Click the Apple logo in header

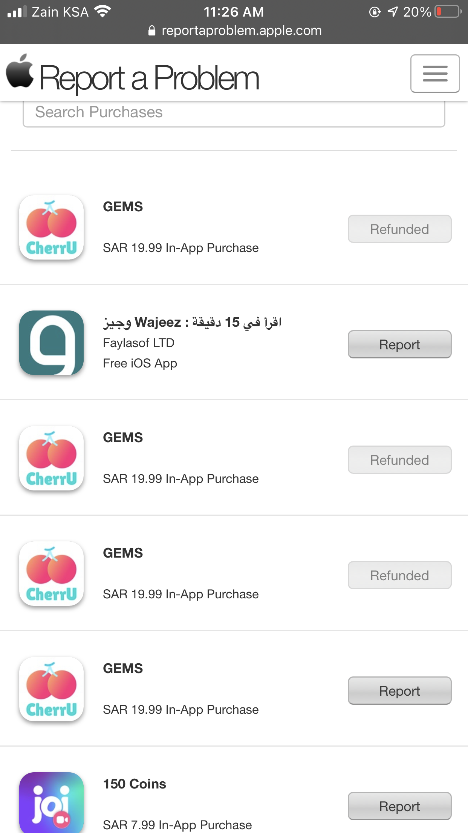pyautogui.click(x=20, y=71)
